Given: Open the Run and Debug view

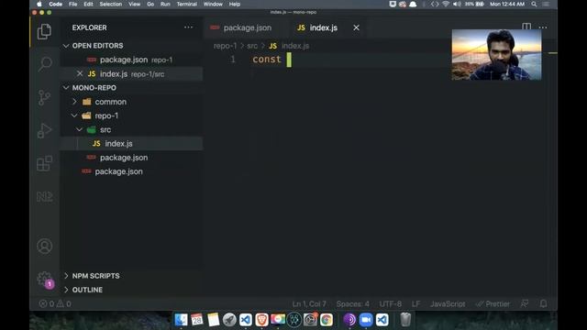Looking at the screenshot, I should pos(44,130).
